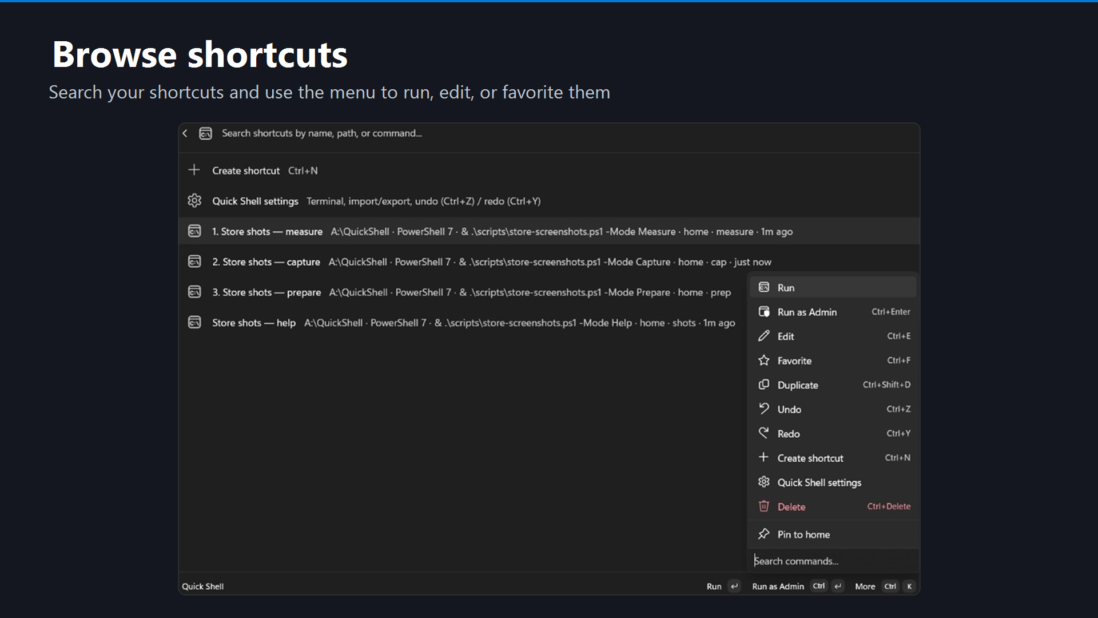This screenshot has height=618, width=1098.
Task: Click terminal icon of Store shots — measure
Action: coord(194,231)
